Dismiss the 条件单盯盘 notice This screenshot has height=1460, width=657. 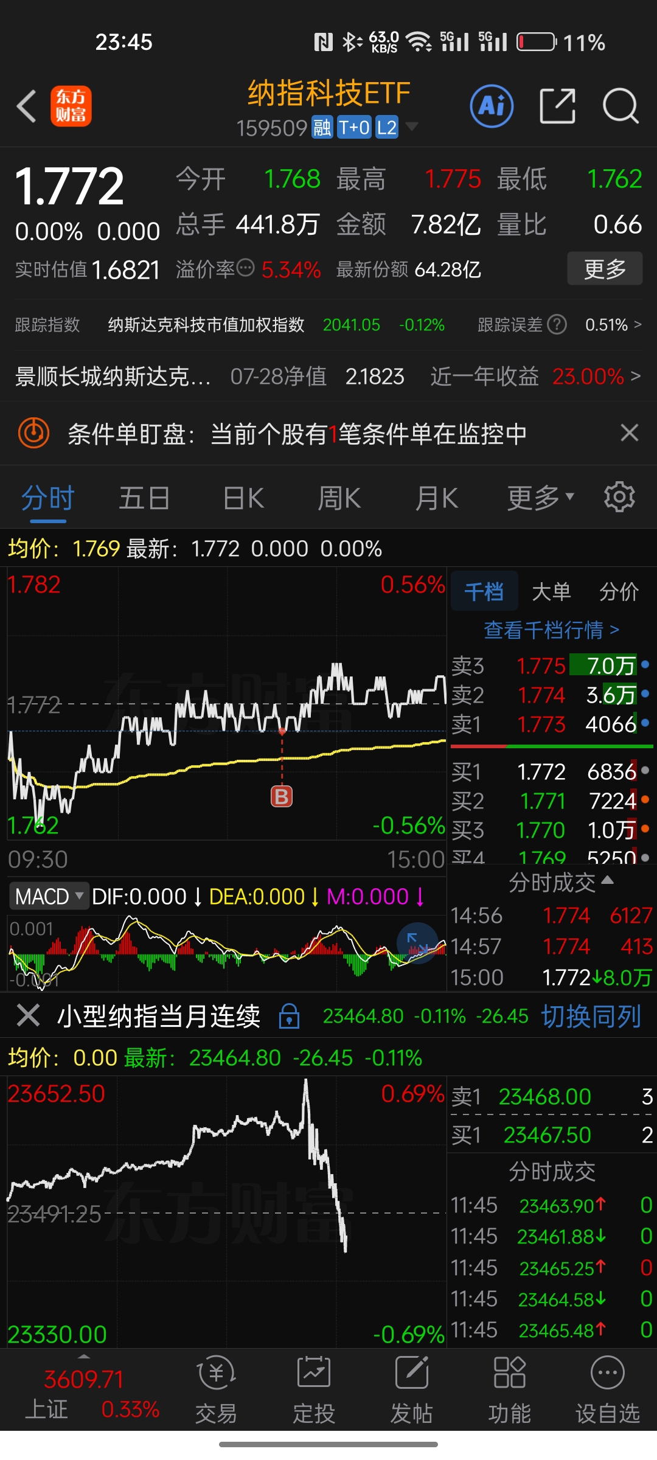coord(630,433)
